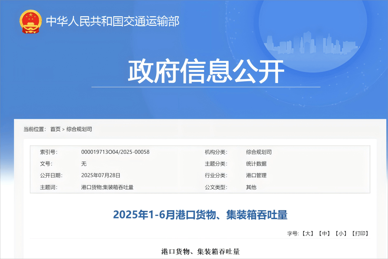Viewport: 388px width, 259px height.
Task: Select the 无 document number value
Action: (x=84, y=164)
